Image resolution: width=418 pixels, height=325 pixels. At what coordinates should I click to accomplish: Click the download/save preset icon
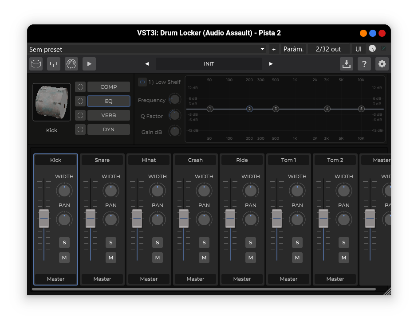tap(346, 64)
